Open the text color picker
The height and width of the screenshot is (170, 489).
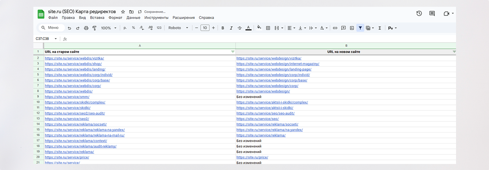click(248, 28)
